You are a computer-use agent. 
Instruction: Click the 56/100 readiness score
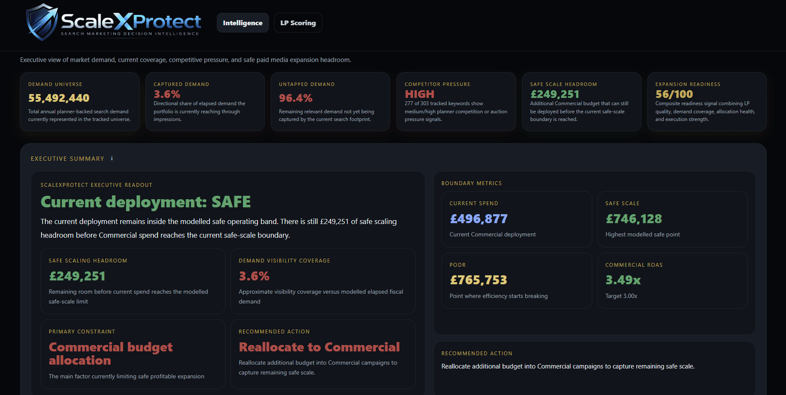(x=674, y=94)
